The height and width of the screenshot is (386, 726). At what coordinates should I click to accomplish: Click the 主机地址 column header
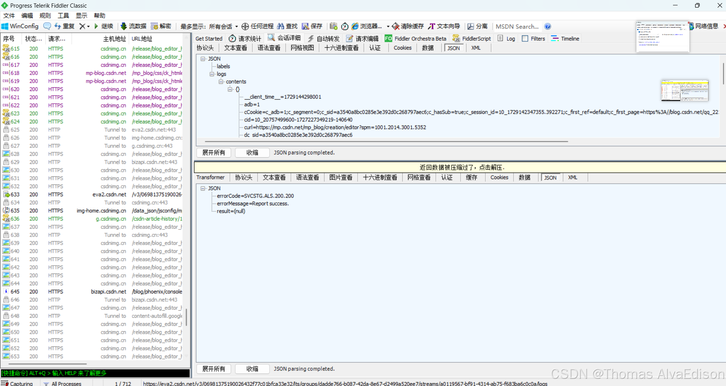[x=100, y=39]
